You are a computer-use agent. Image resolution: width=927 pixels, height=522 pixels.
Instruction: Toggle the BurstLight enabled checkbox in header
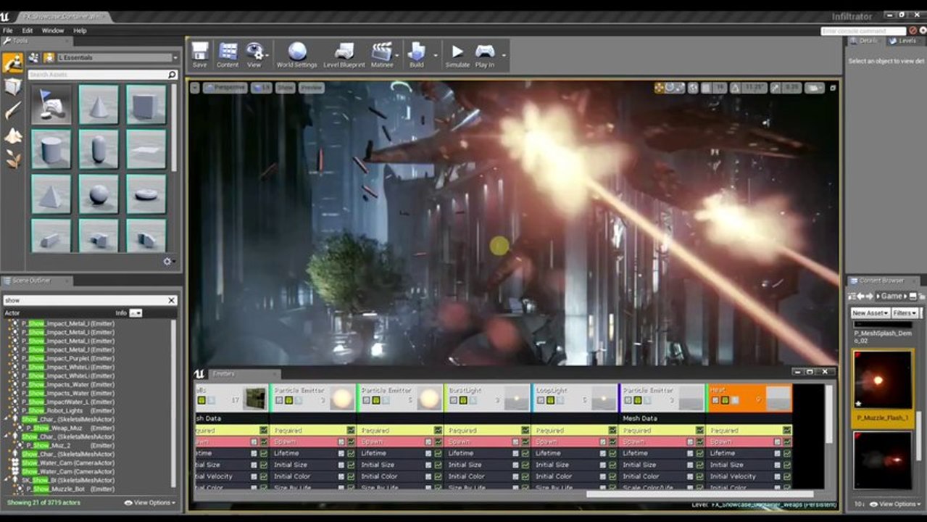(x=453, y=400)
